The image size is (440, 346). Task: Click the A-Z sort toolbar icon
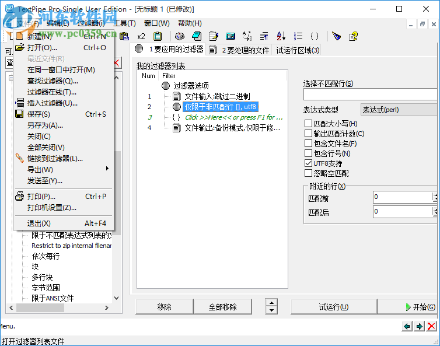click(x=281, y=36)
